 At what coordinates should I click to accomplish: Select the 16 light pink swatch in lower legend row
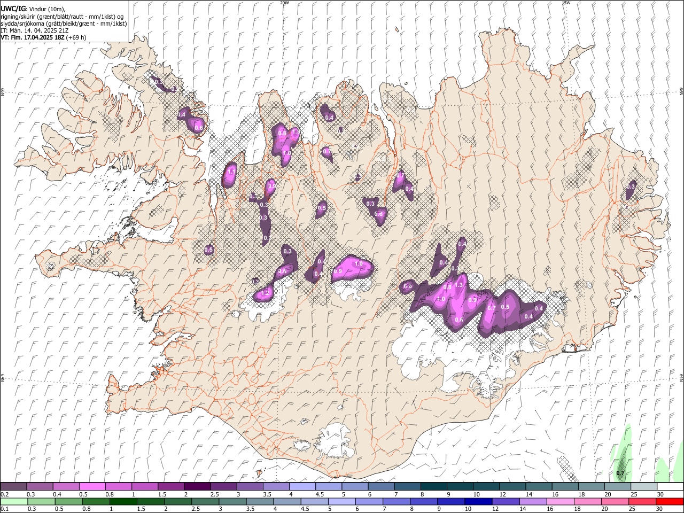click(x=559, y=501)
